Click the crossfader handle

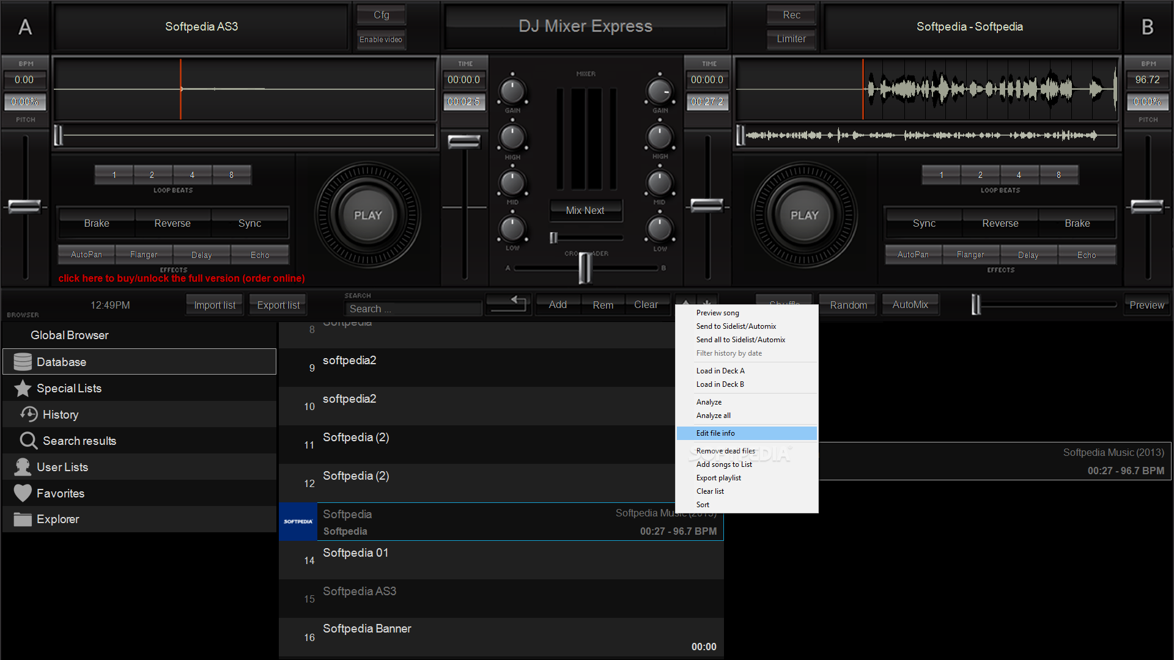(x=585, y=268)
